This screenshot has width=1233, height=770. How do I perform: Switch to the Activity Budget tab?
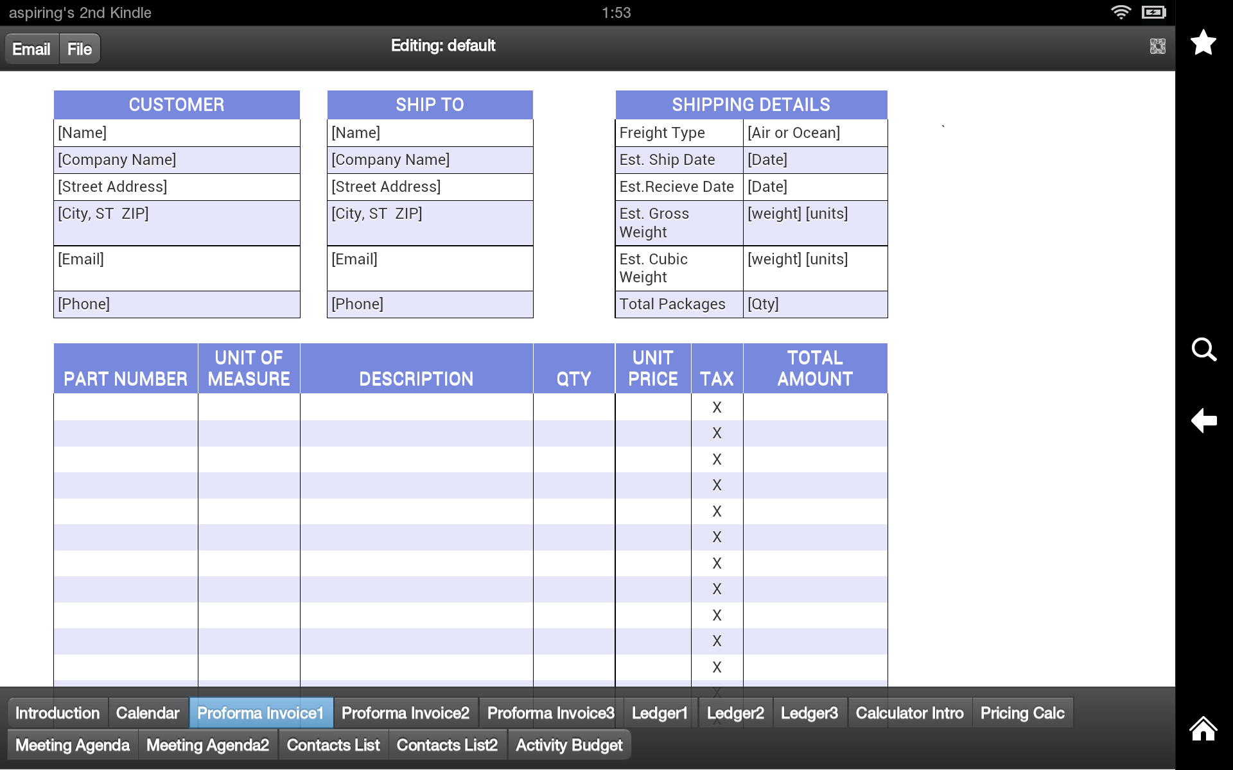coord(569,745)
